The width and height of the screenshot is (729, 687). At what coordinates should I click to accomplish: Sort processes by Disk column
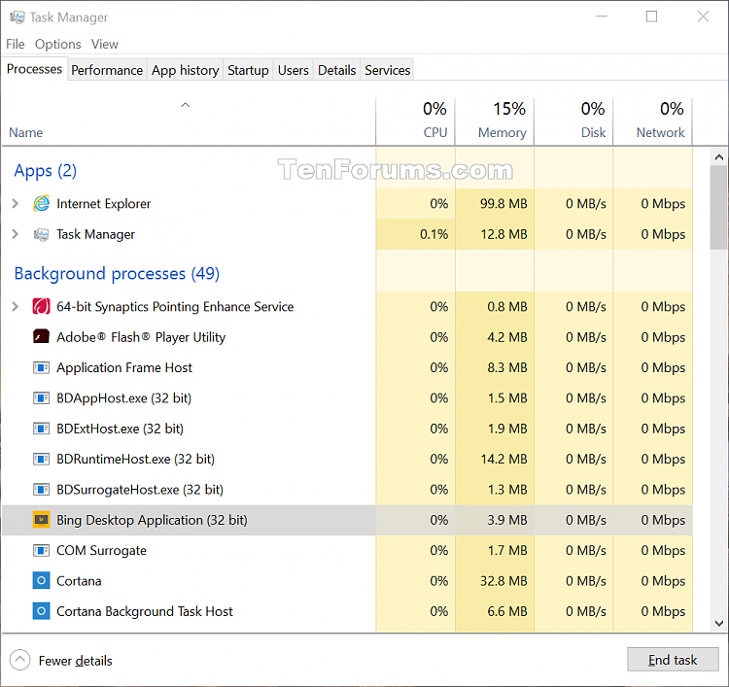(573, 120)
